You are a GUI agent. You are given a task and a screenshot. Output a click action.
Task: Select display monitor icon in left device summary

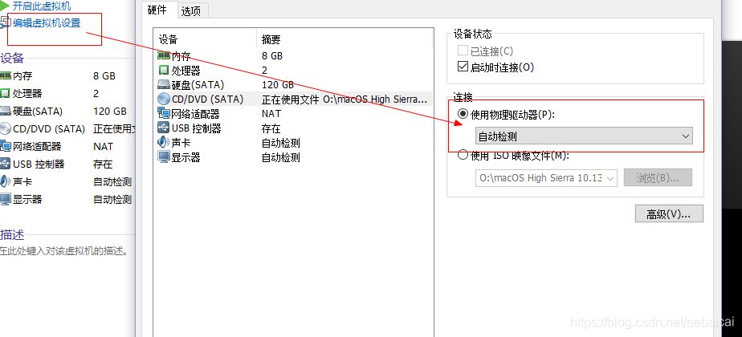point(5,199)
